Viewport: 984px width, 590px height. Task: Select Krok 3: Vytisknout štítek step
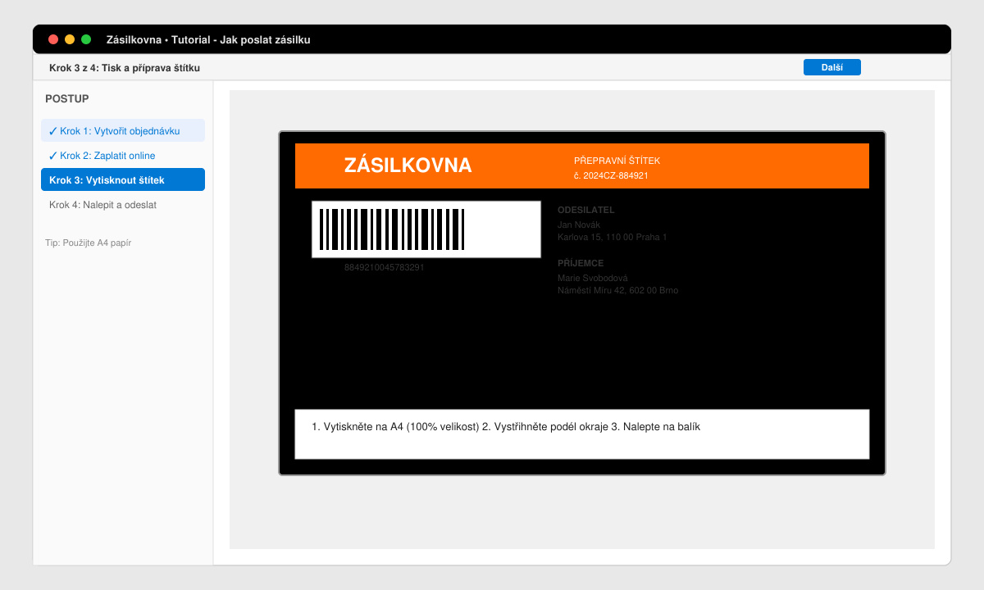click(x=123, y=179)
